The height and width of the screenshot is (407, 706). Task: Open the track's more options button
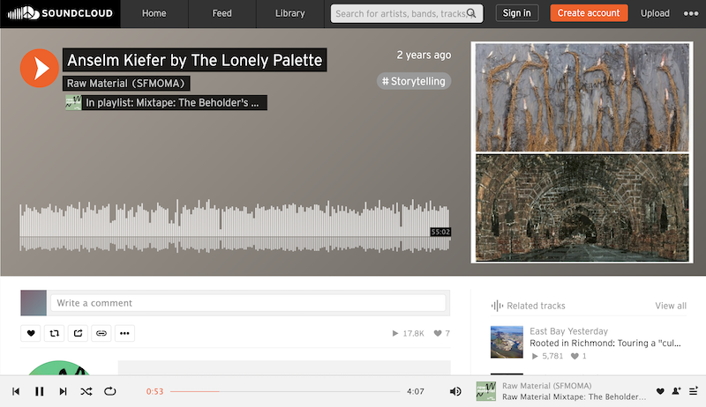click(x=124, y=333)
